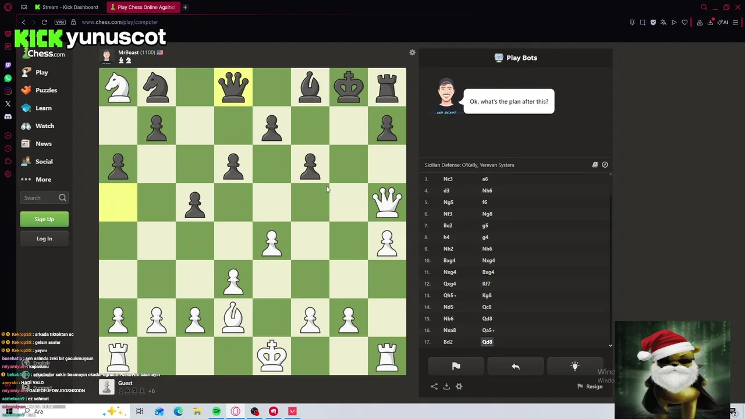Open board settings gear above the board
The width and height of the screenshot is (745, 419).
(x=412, y=52)
